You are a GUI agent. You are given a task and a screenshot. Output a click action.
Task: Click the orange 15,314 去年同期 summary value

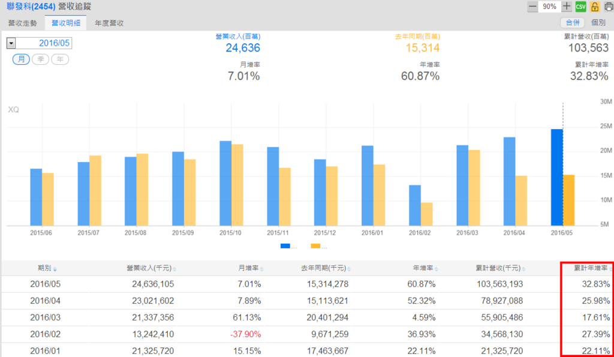423,48
